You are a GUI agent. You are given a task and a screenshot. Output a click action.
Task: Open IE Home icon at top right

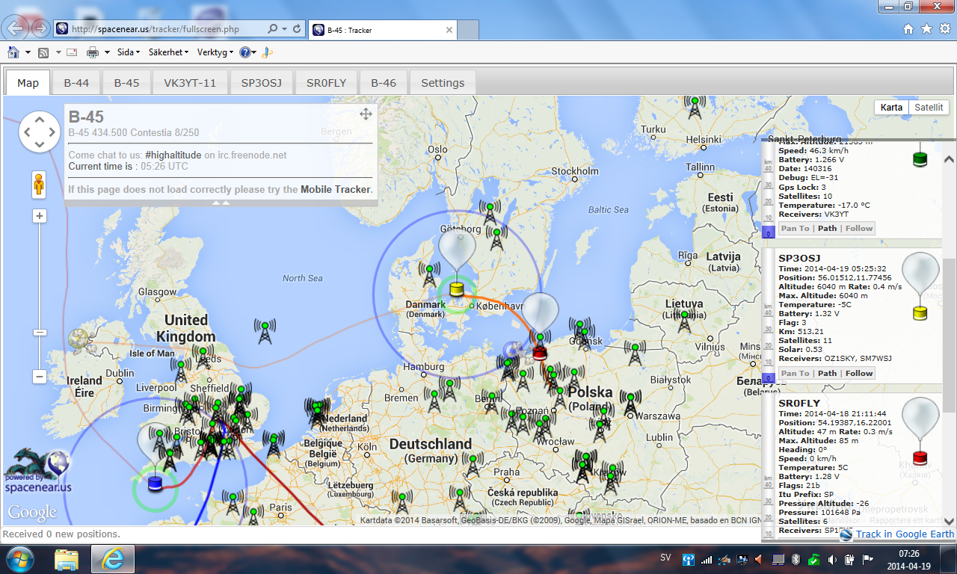[x=908, y=29]
